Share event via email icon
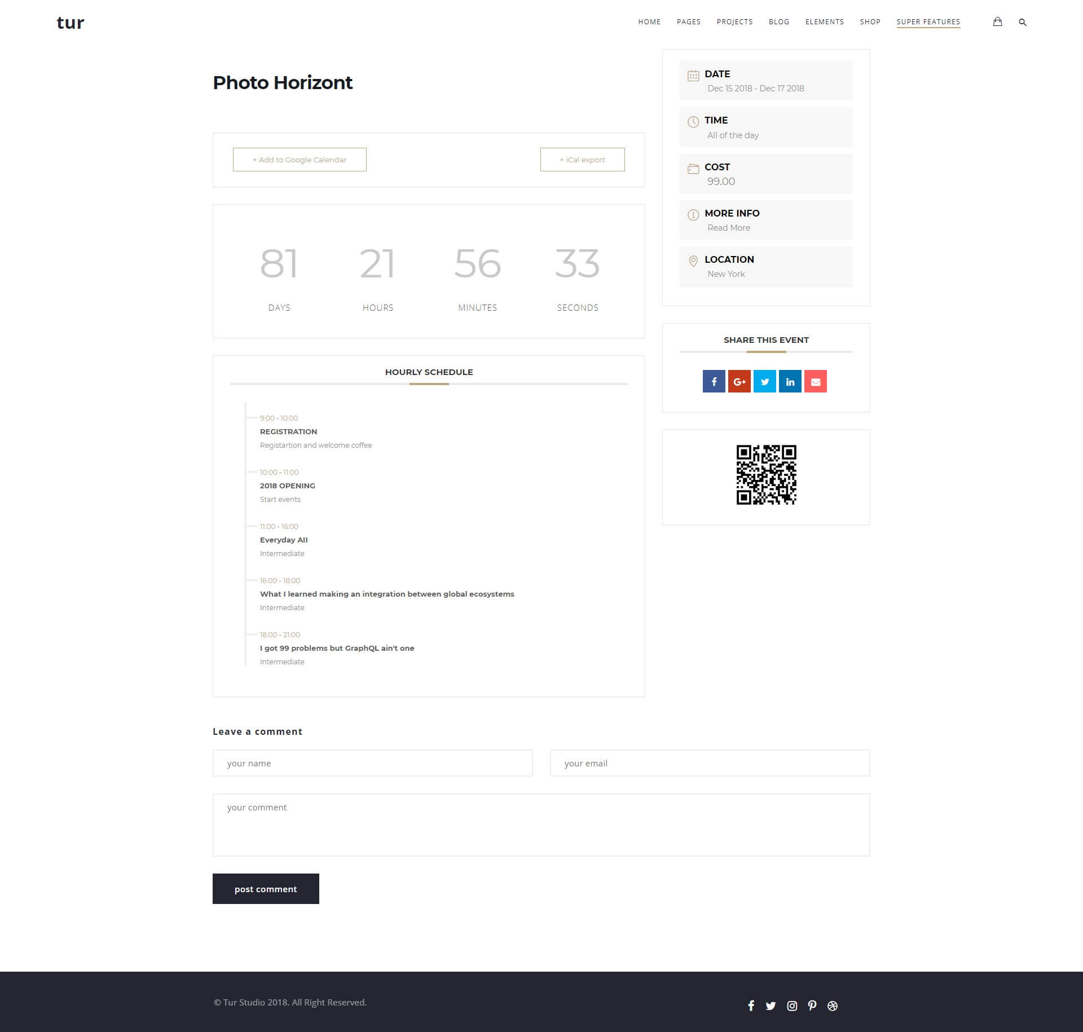Image resolution: width=1083 pixels, height=1032 pixels. coord(815,381)
